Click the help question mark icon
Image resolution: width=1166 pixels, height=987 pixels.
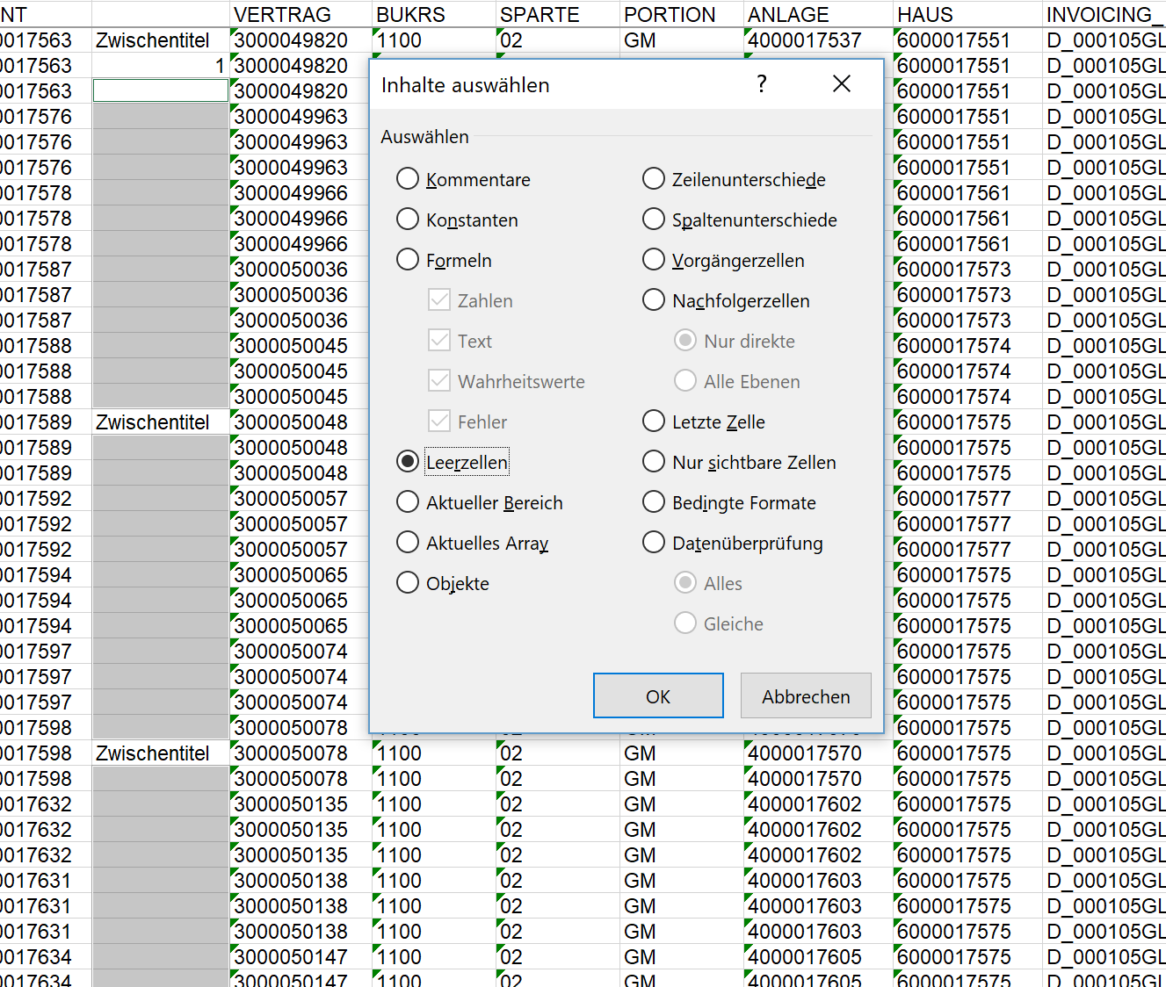(761, 84)
